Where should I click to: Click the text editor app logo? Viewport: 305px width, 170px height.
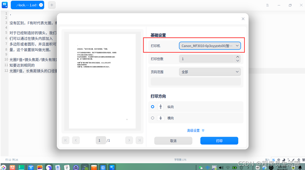click(5, 5)
